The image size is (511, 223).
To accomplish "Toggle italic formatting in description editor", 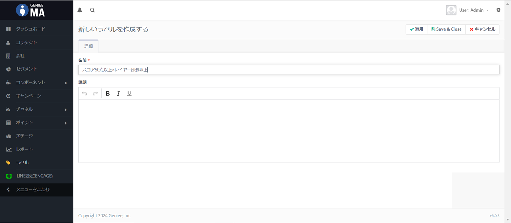I will pyautogui.click(x=119, y=94).
